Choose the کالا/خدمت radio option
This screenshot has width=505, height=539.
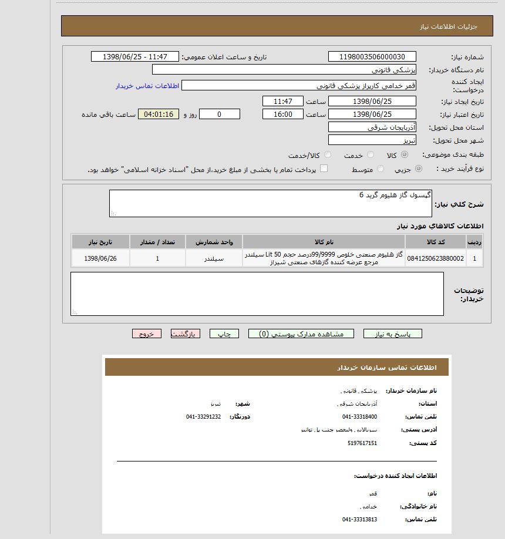coord(328,155)
